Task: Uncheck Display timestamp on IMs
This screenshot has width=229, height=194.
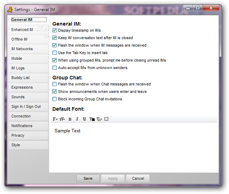Action: [54, 30]
